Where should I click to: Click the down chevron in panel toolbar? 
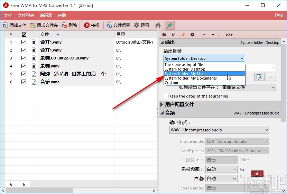(204, 35)
